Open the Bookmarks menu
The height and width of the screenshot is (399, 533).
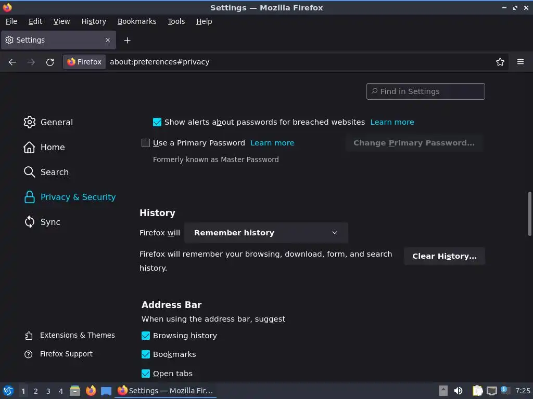(x=137, y=21)
